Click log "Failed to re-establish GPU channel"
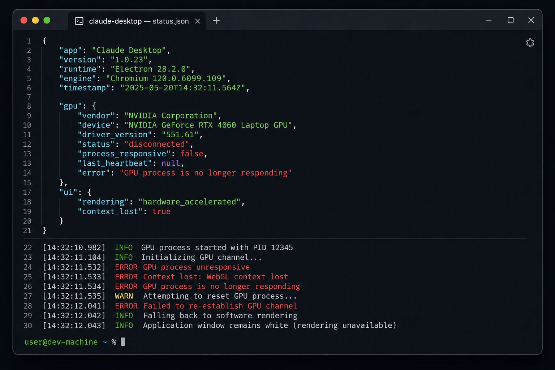The width and height of the screenshot is (555, 370). [x=220, y=306]
